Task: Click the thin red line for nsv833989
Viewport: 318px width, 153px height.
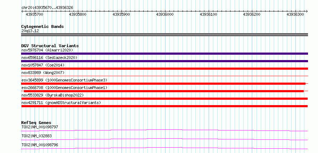Action: 164,76
